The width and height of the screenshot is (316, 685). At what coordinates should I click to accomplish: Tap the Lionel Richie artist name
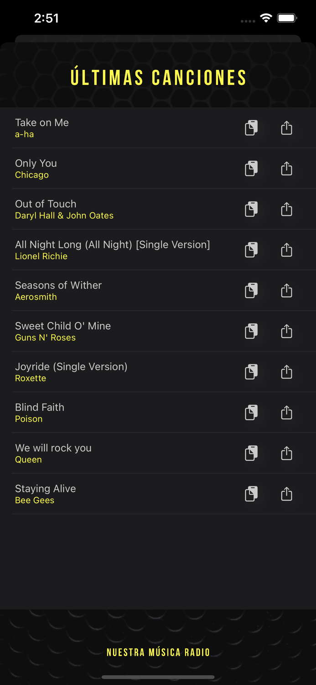(x=41, y=256)
